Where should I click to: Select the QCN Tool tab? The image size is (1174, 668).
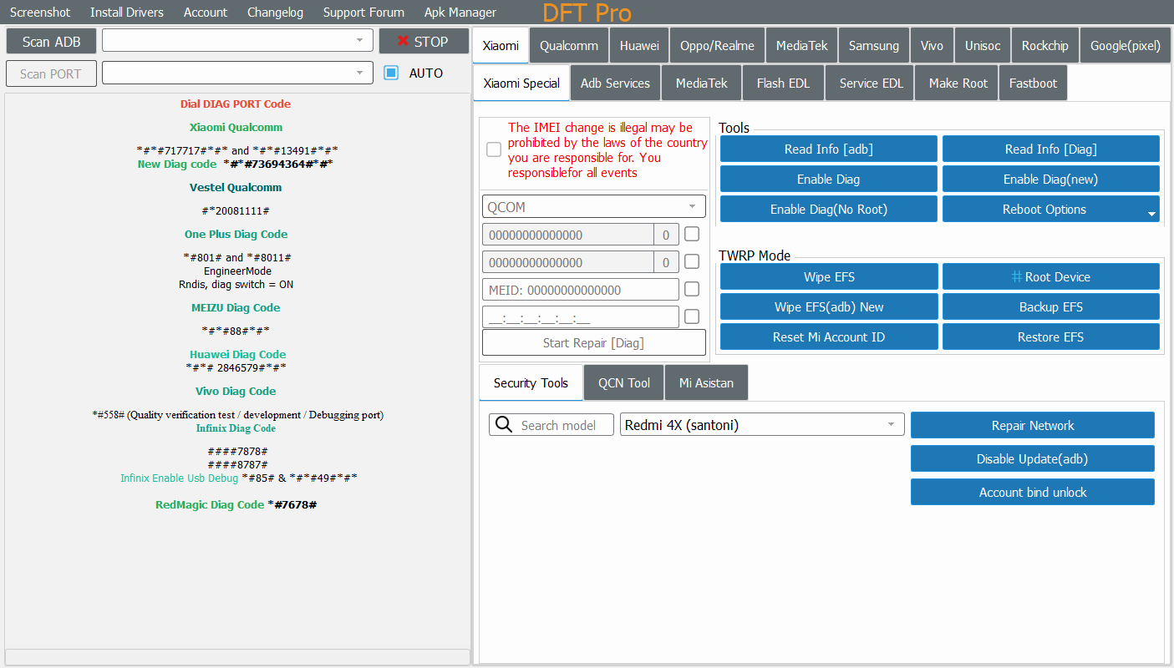(623, 383)
